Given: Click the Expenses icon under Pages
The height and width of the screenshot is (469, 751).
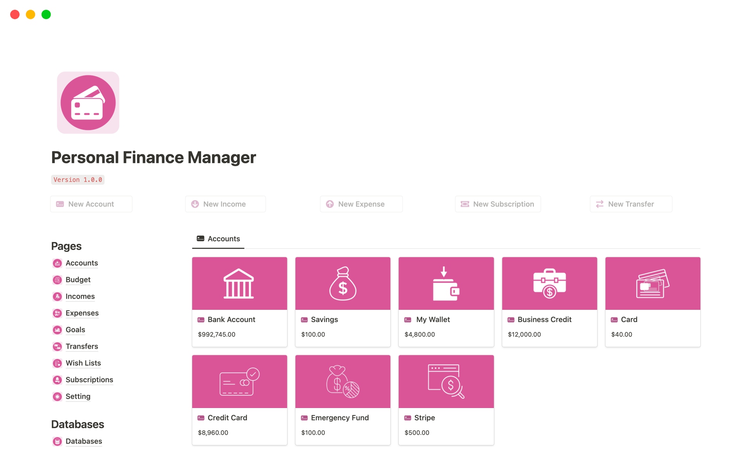Looking at the screenshot, I should coord(57,313).
